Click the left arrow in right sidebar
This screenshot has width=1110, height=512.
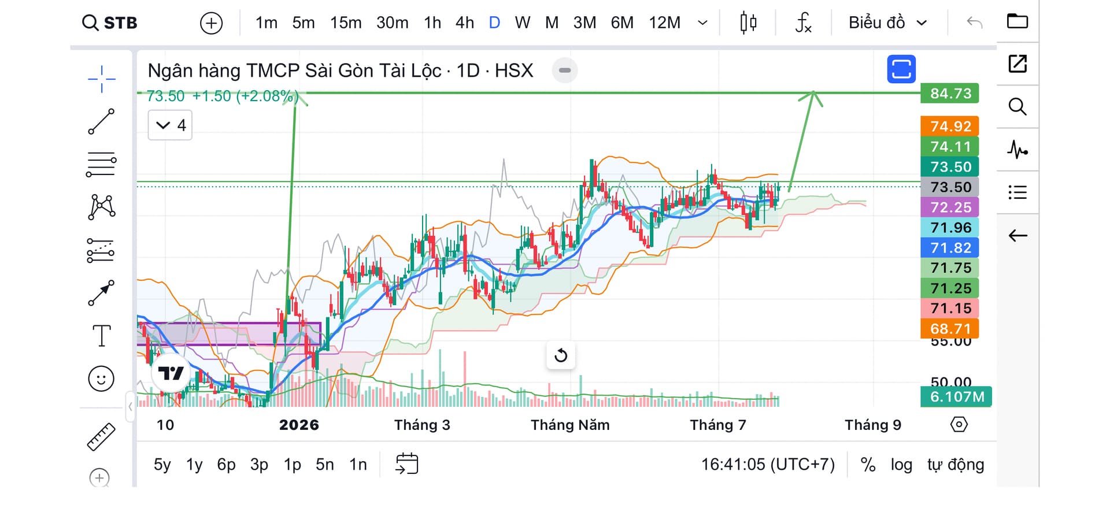point(1017,236)
